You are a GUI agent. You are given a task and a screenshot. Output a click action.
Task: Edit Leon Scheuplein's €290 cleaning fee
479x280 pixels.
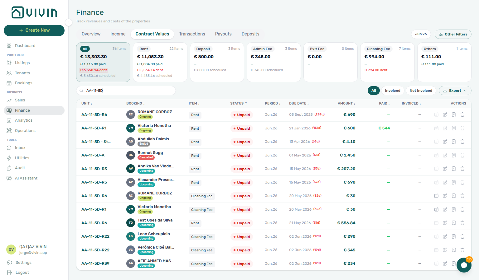(445, 236)
